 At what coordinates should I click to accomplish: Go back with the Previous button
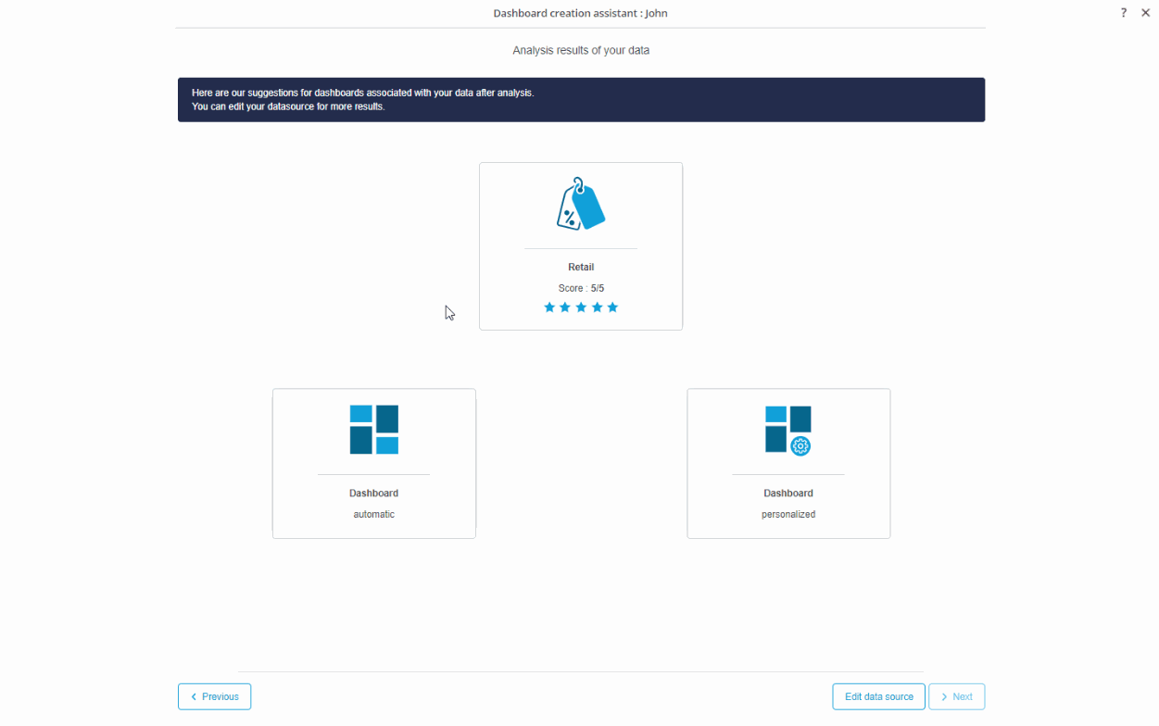(214, 696)
